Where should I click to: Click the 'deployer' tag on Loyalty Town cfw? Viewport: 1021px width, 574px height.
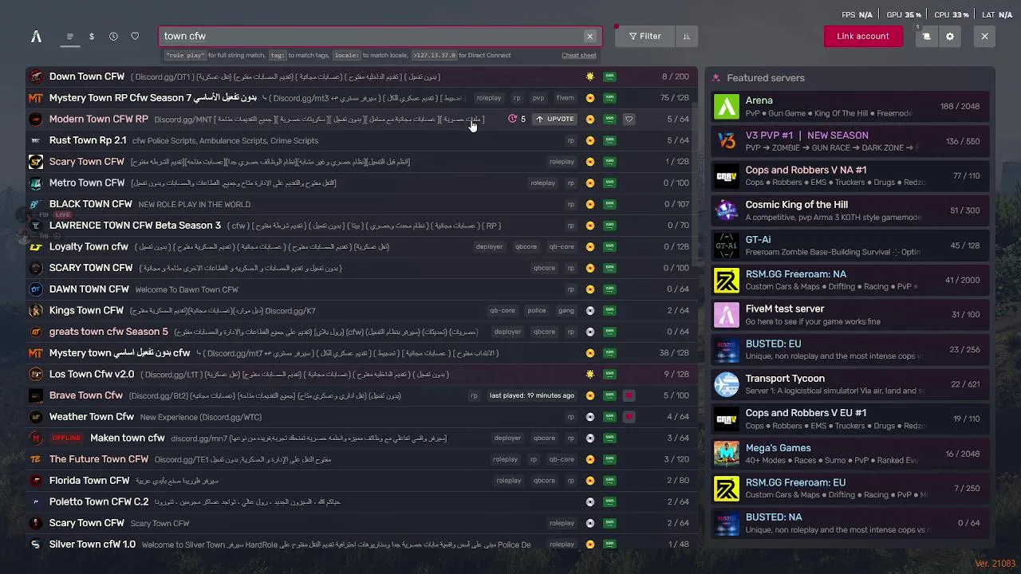click(x=489, y=247)
